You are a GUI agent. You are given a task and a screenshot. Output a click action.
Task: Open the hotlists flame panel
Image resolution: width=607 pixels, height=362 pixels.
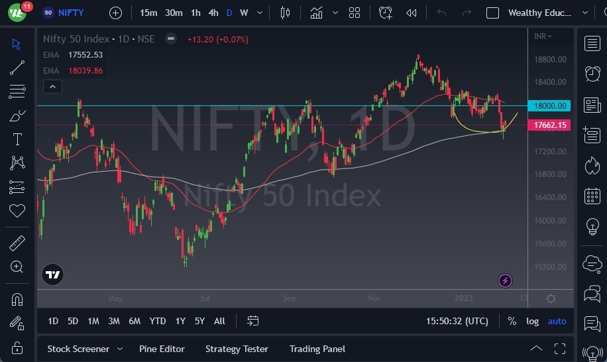(592, 166)
